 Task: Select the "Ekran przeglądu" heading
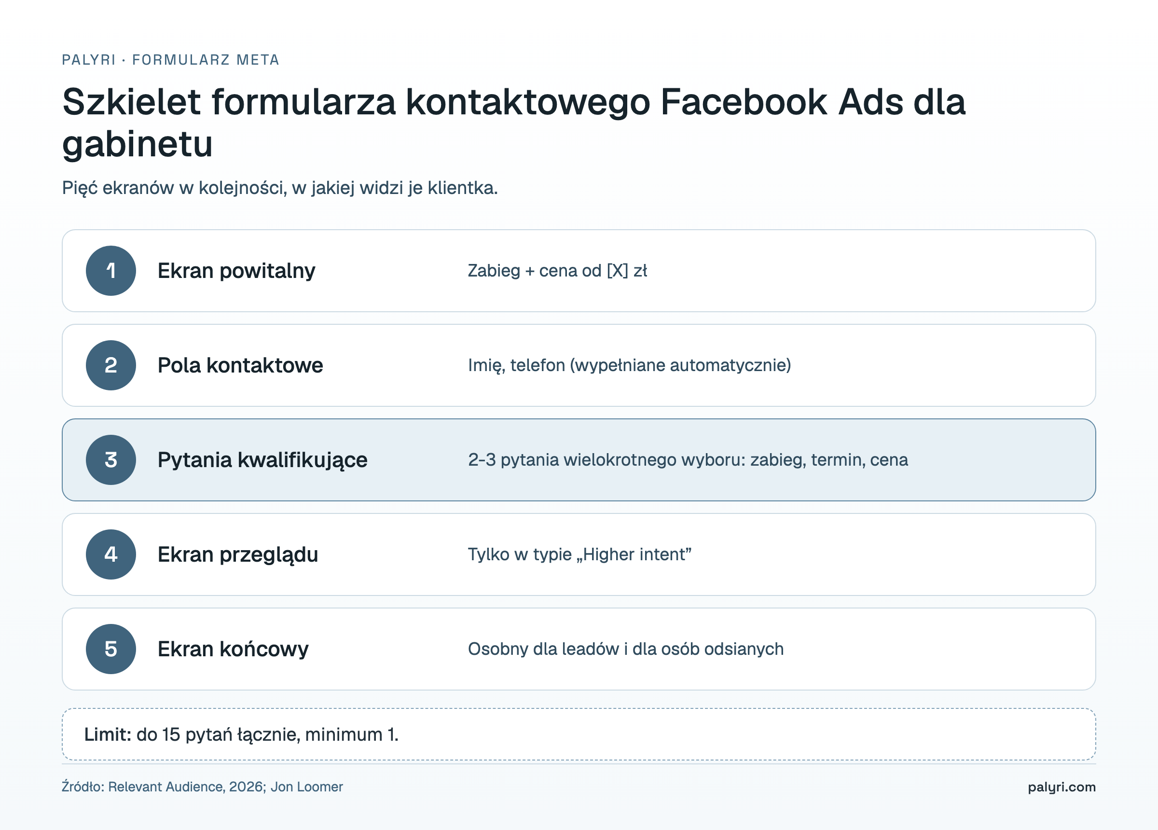238,554
